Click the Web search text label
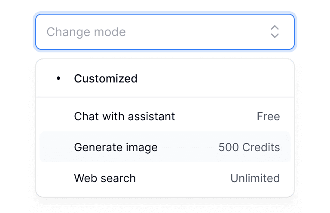Screen dimensions: 330x213 105,178
